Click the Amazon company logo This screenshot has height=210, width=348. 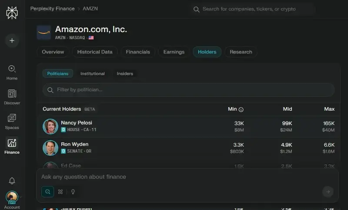point(44,33)
